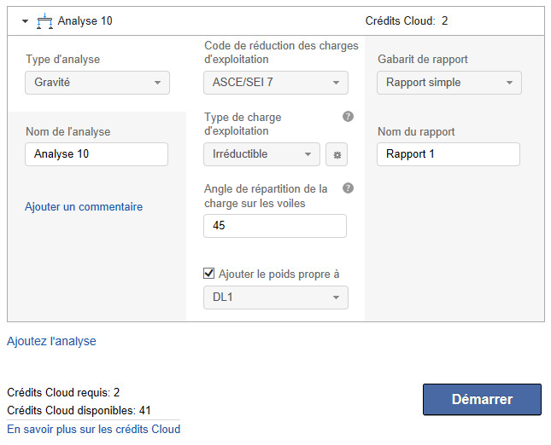Open the Type d'analyse Gravité dropdown
The image size is (551, 445).
point(97,83)
